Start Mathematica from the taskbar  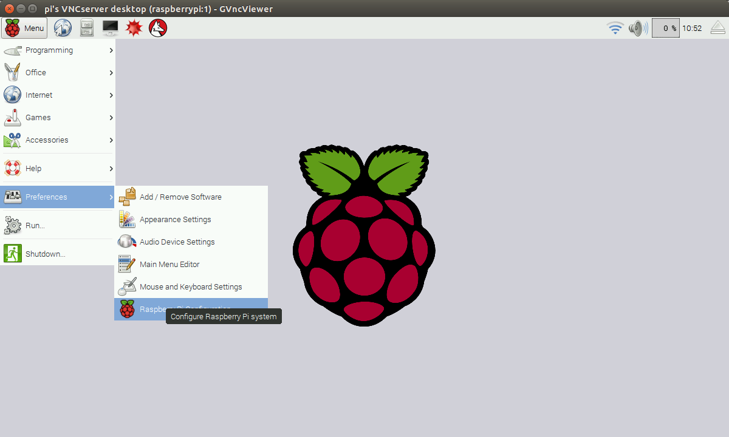pyautogui.click(x=134, y=28)
